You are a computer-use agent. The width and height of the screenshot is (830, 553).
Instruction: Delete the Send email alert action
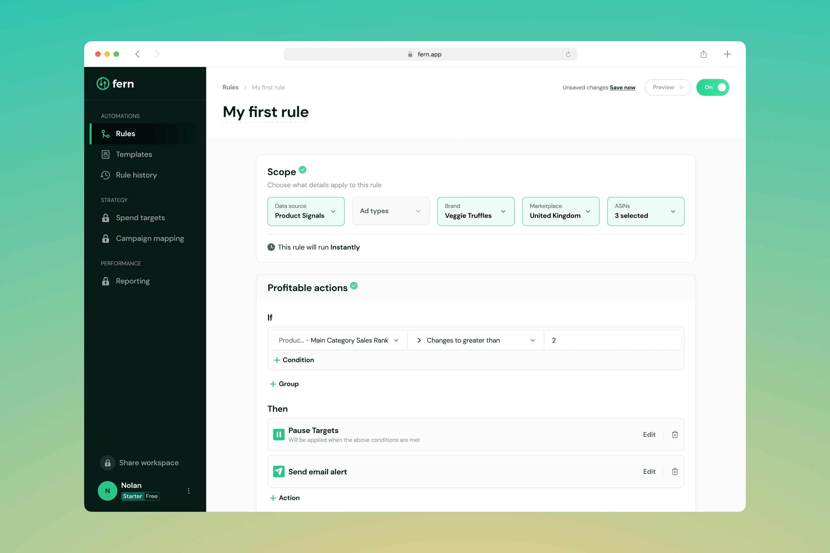coord(675,471)
